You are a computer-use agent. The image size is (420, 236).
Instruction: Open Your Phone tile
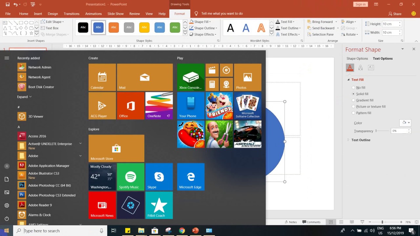[x=191, y=106]
